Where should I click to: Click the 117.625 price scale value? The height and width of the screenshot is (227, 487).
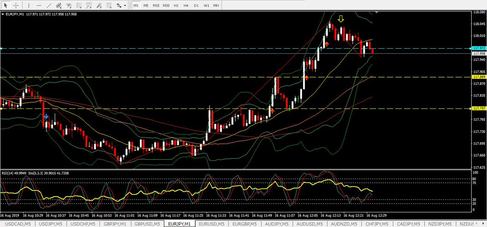[x=479, y=167]
